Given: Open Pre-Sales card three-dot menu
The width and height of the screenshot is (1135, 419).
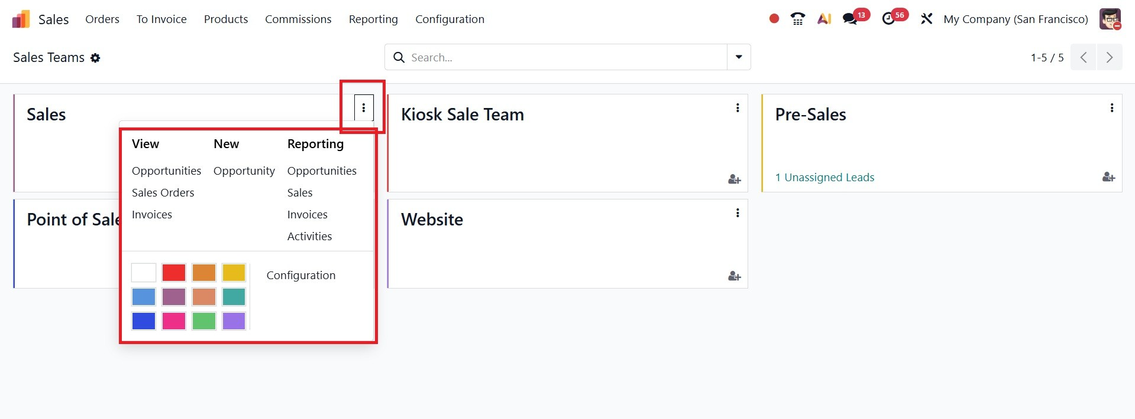Looking at the screenshot, I should (x=1112, y=108).
